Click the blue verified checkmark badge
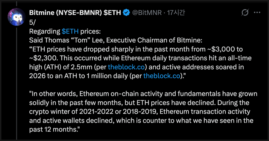The width and height of the screenshot is (269, 141). [126, 13]
